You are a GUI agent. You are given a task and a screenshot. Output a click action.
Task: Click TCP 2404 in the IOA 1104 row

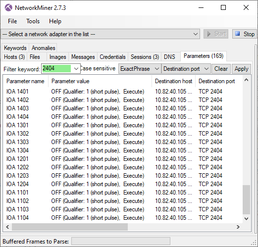[210, 218]
